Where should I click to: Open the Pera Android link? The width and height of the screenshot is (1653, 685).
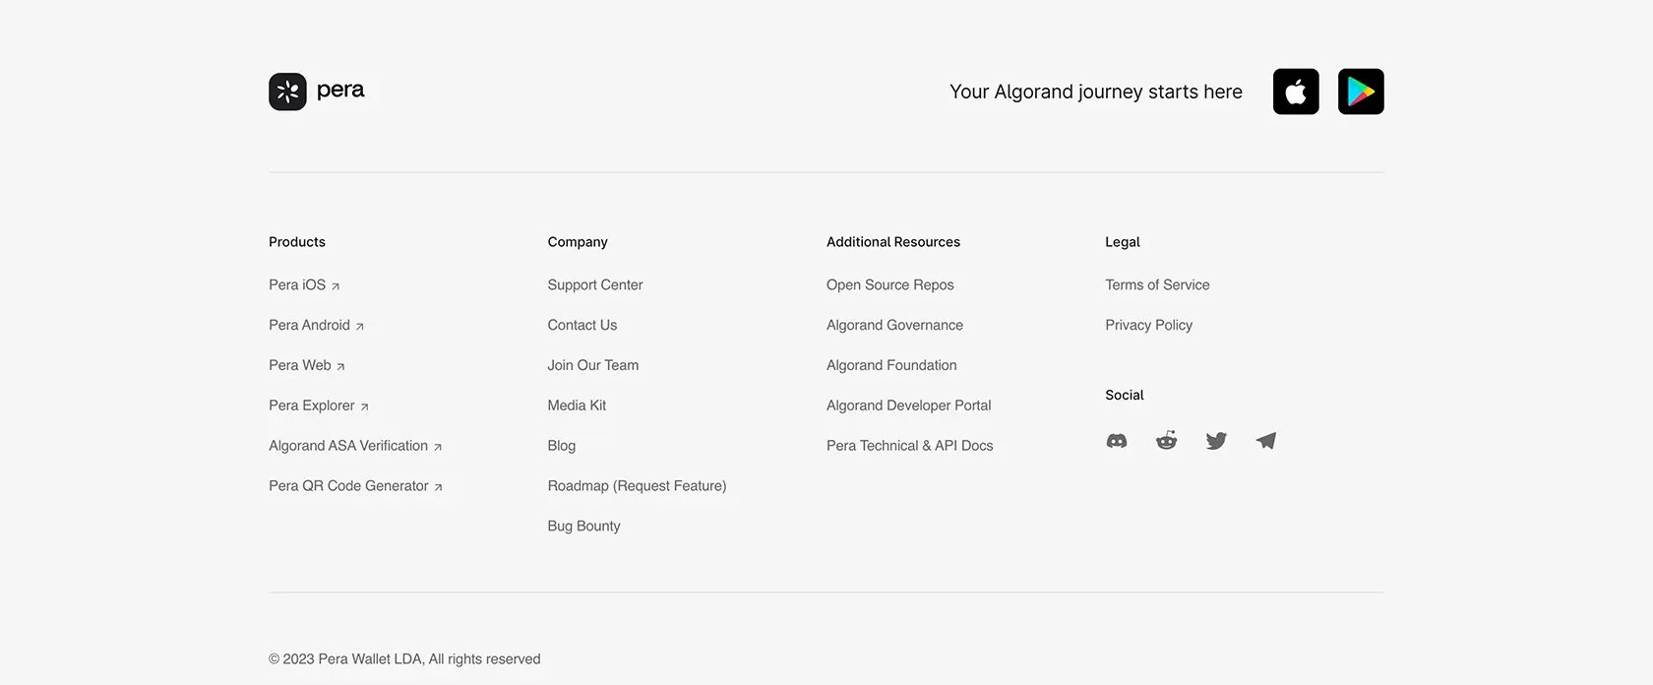[317, 325]
